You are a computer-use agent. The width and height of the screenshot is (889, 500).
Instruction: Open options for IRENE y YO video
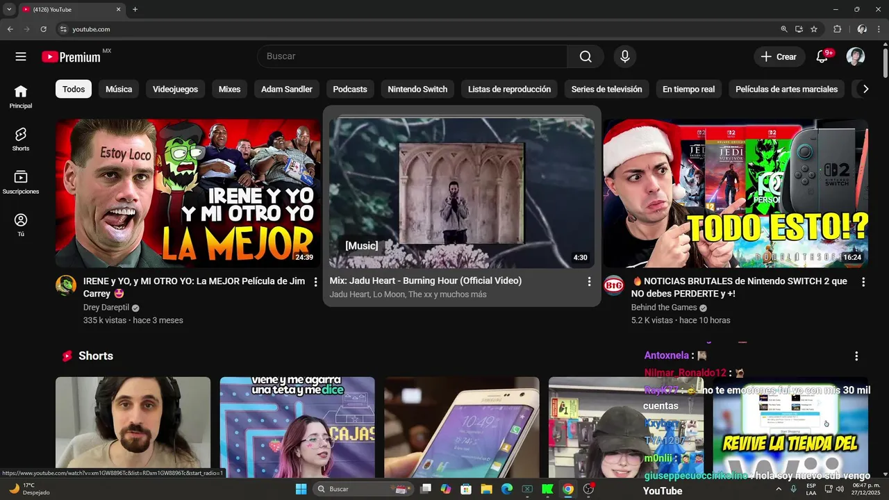click(315, 282)
